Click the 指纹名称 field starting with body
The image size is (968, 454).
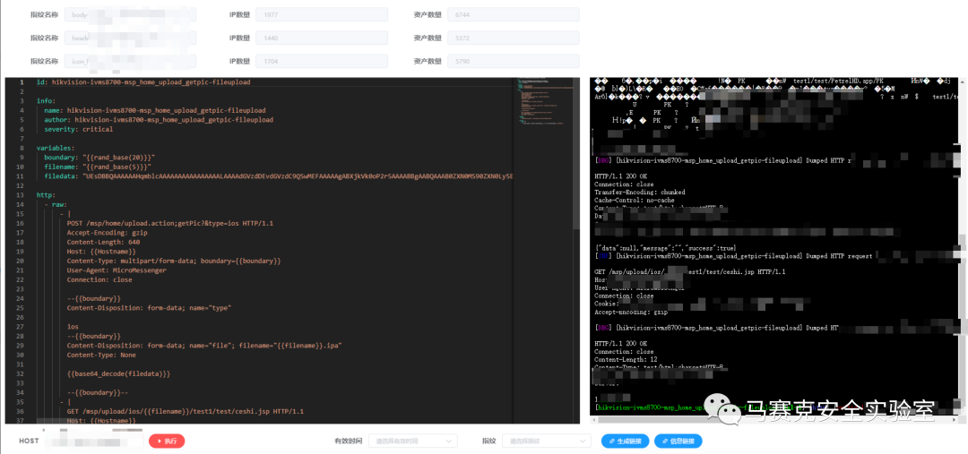click(130, 14)
